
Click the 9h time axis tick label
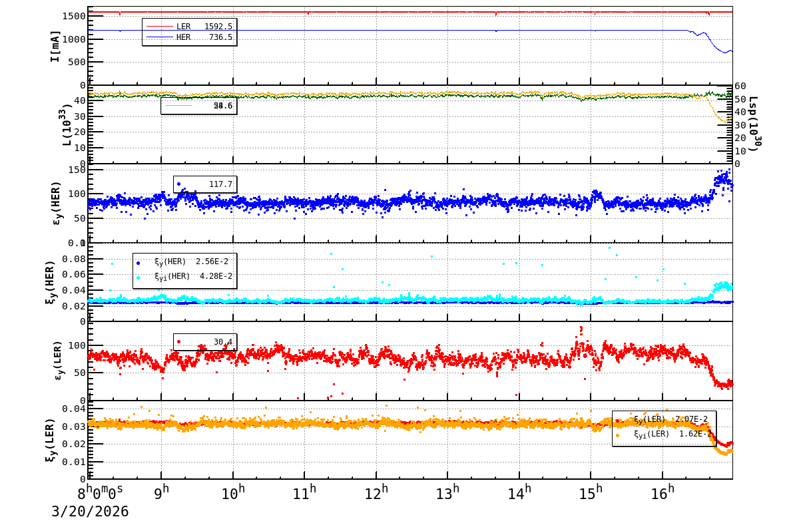click(162, 493)
